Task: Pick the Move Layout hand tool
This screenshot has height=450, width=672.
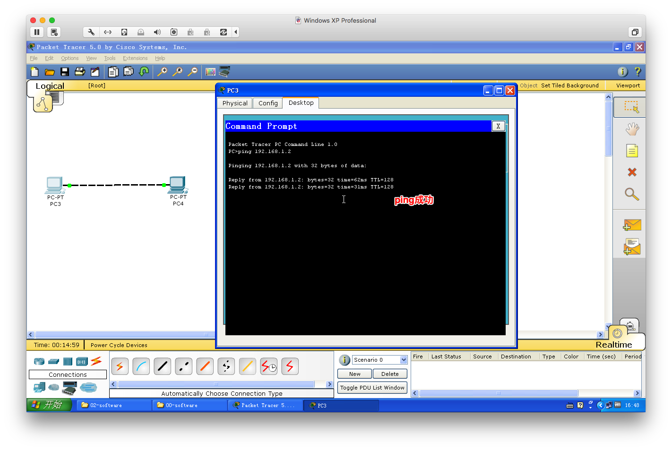Action: [x=632, y=129]
